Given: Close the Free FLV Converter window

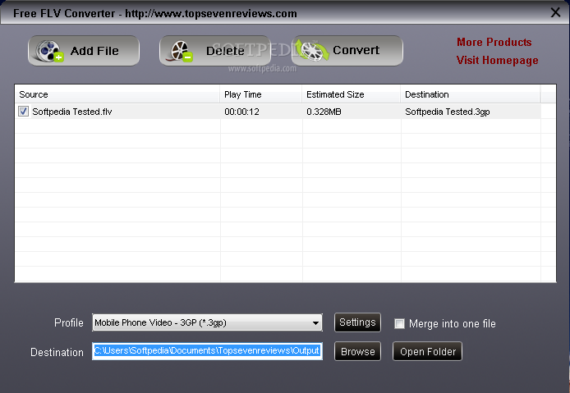Looking at the screenshot, I should [555, 12].
